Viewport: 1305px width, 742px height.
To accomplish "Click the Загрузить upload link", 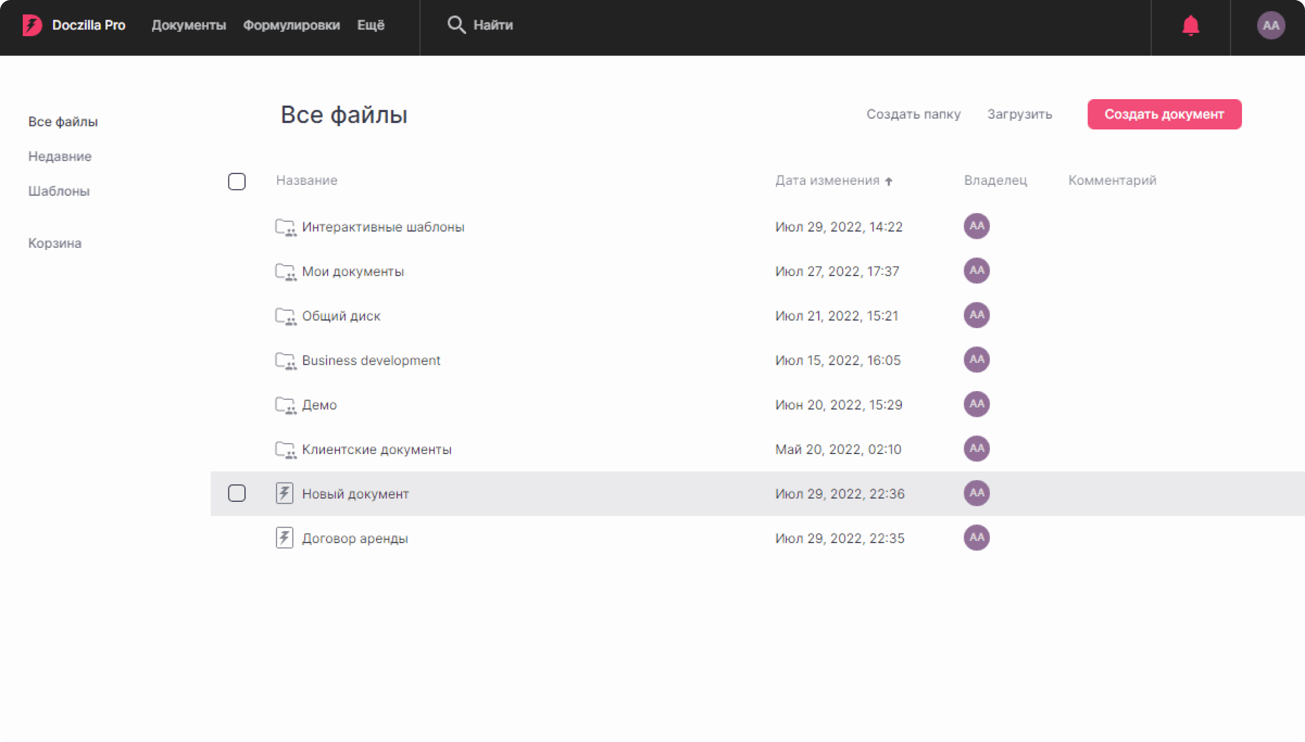I will point(1019,114).
